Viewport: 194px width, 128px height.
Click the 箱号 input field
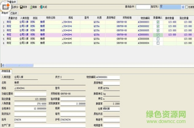(x=73, y=114)
